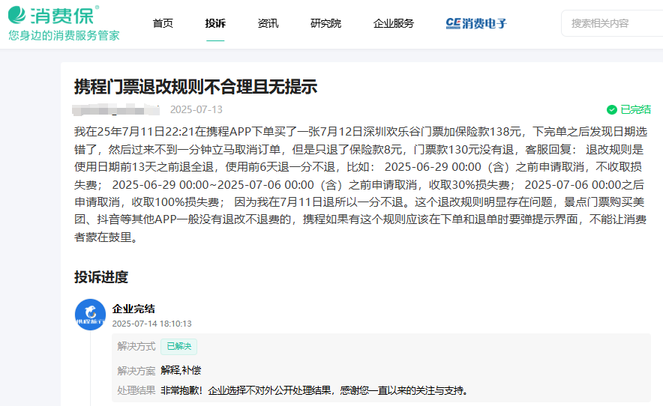The image size is (663, 406).
Task: Click the 企业完结 progress entry title
Action: pyautogui.click(x=133, y=309)
